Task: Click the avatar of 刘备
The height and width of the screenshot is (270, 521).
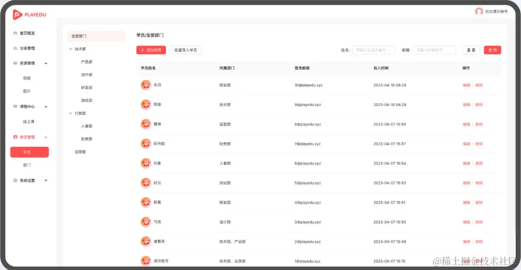Action: tap(146, 163)
